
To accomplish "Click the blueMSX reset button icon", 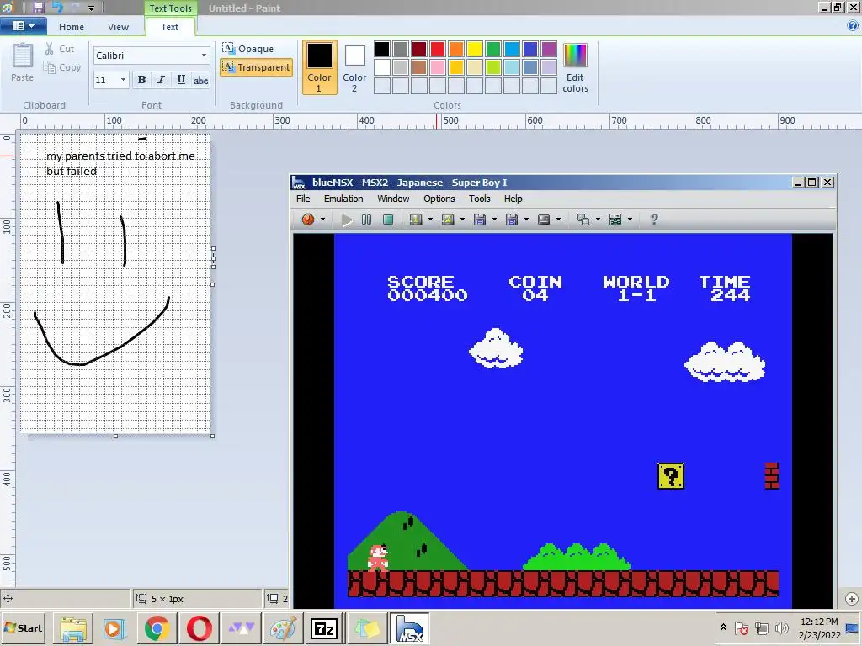I will (x=308, y=220).
